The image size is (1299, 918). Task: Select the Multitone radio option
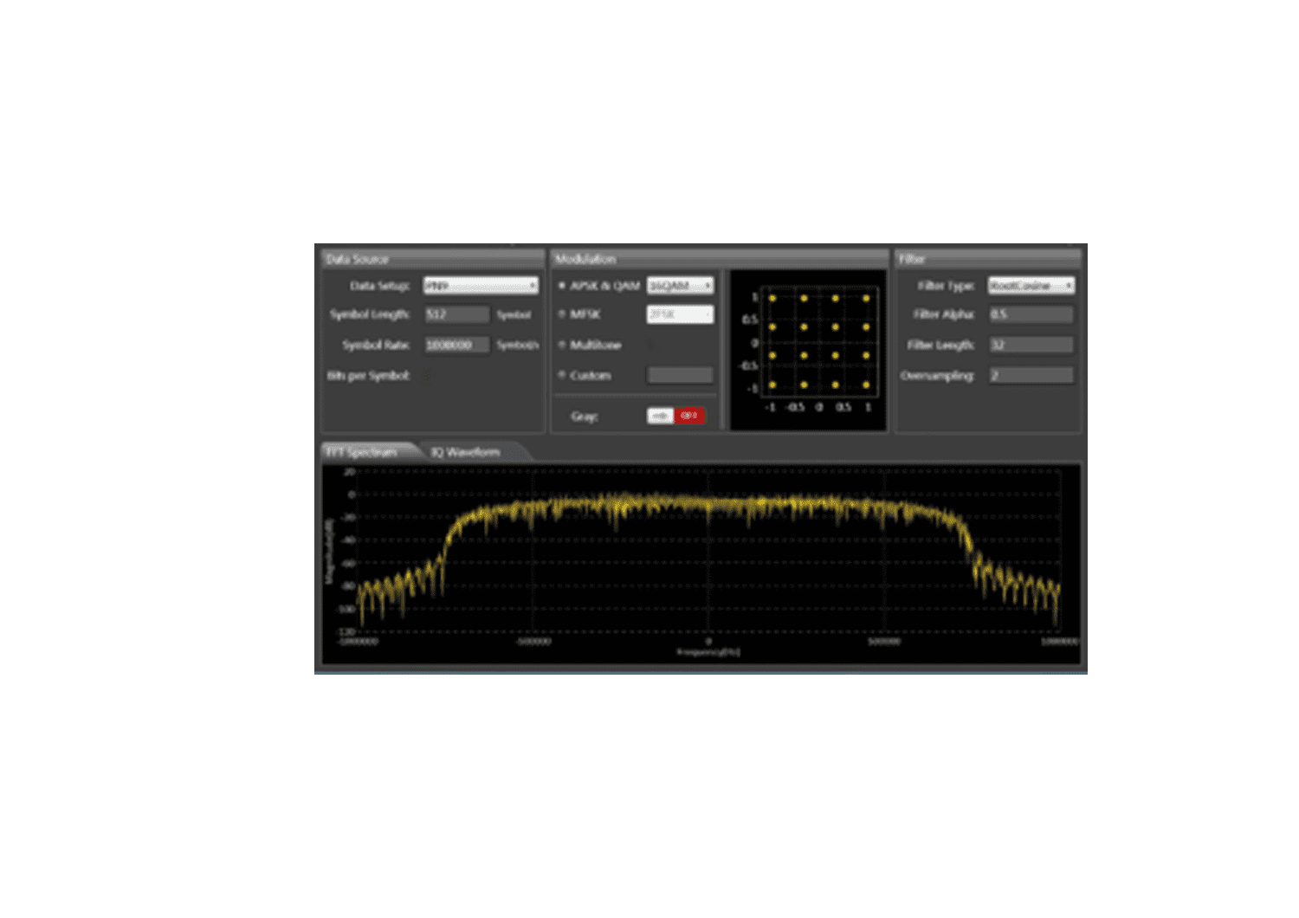tap(562, 345)
